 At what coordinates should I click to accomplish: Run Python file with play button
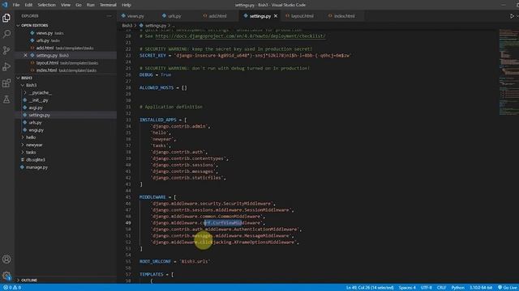click(512, 16)
